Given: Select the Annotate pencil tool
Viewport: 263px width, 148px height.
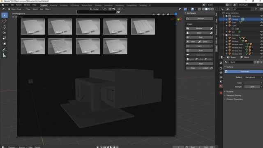Looking at the screenshot, I should point(5,50).
